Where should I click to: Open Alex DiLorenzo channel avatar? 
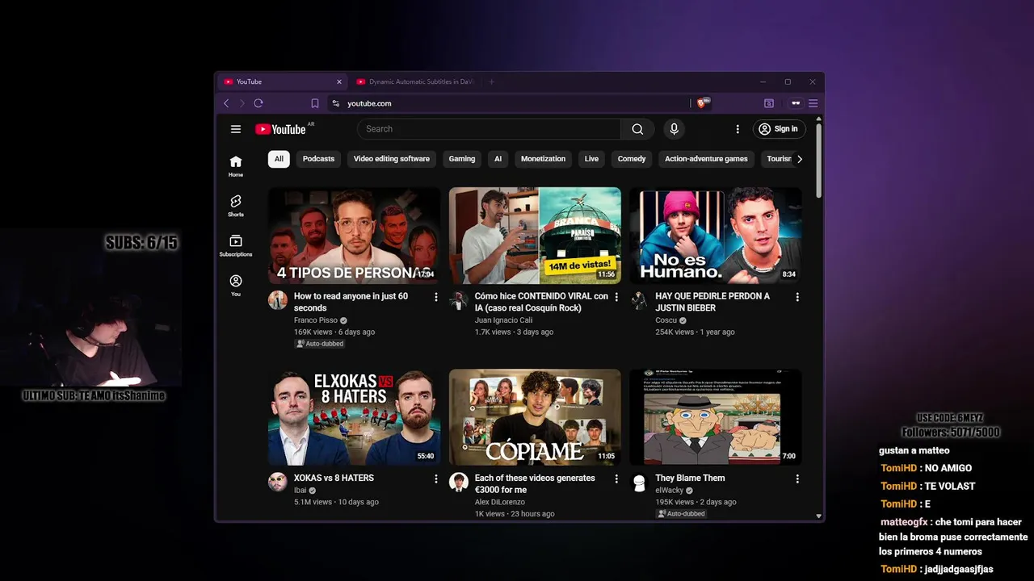pyautogui.click(x=459, y=482)
